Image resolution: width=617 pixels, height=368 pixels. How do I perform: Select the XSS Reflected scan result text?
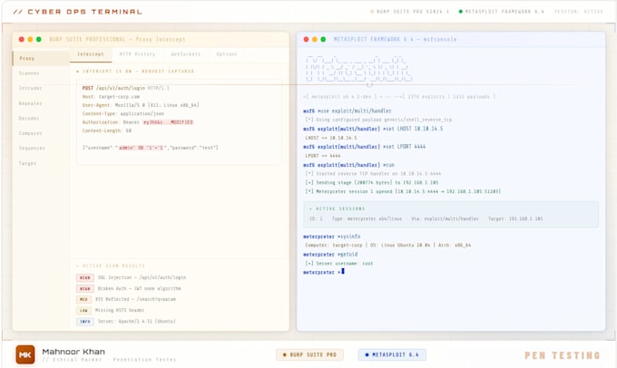pyautogui.click(x=136, y=299)
